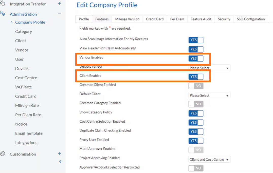273x173 pixels.
Task: Toggle View Header For Claim Automatically
Action: 196,49
